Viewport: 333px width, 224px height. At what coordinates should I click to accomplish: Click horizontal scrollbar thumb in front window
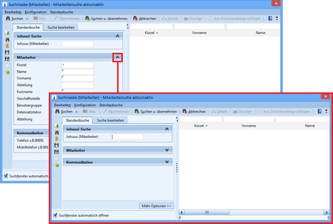pos(207,212)
